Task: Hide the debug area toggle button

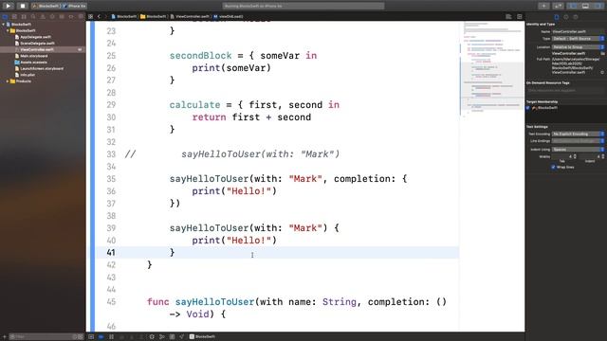Action: [91, 337]
